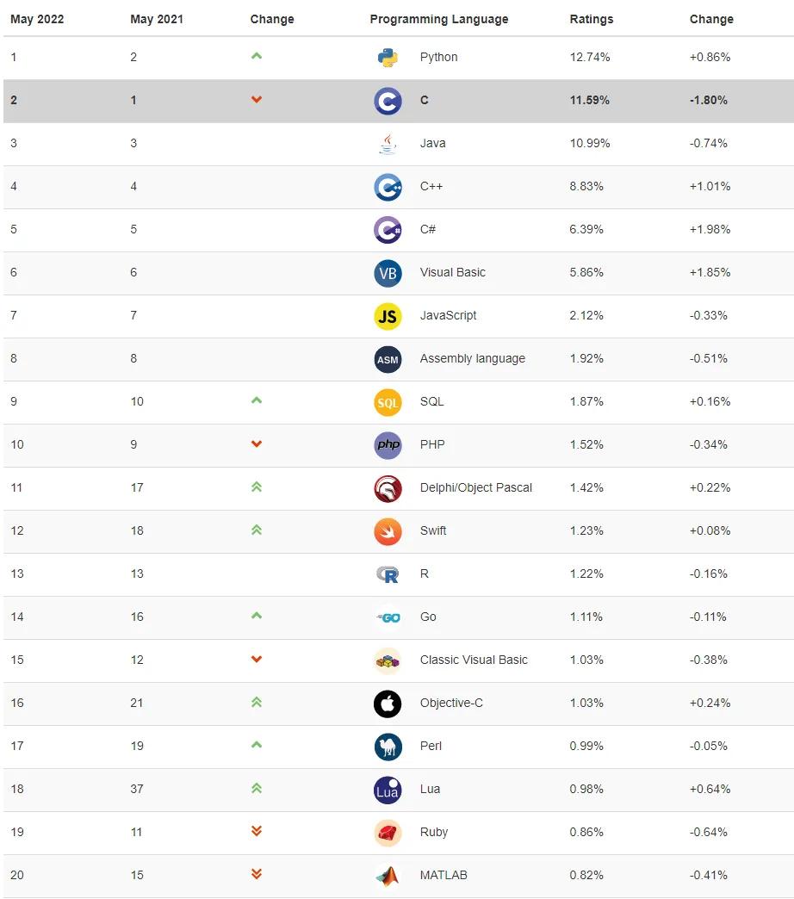Screen dimensions: 794x899
Task: Click the Delphi/Object Pascal language name
Action: (x=475, y=488)
